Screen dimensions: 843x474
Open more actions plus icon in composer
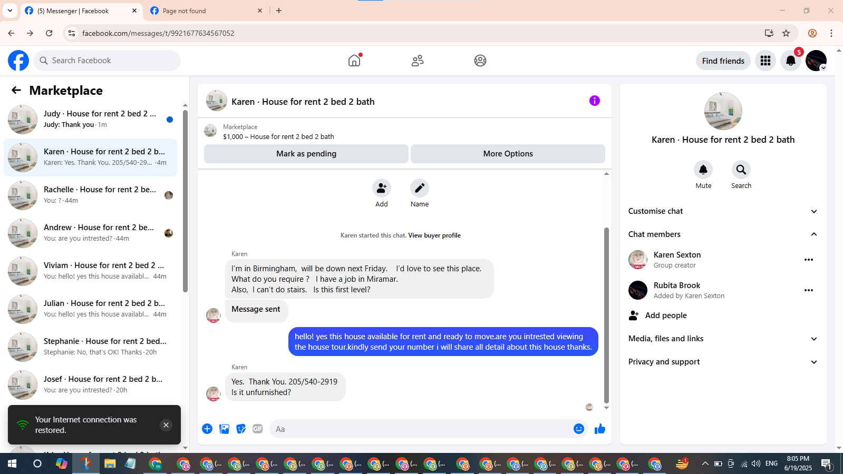pyautogui.click(x=207, y=429)
